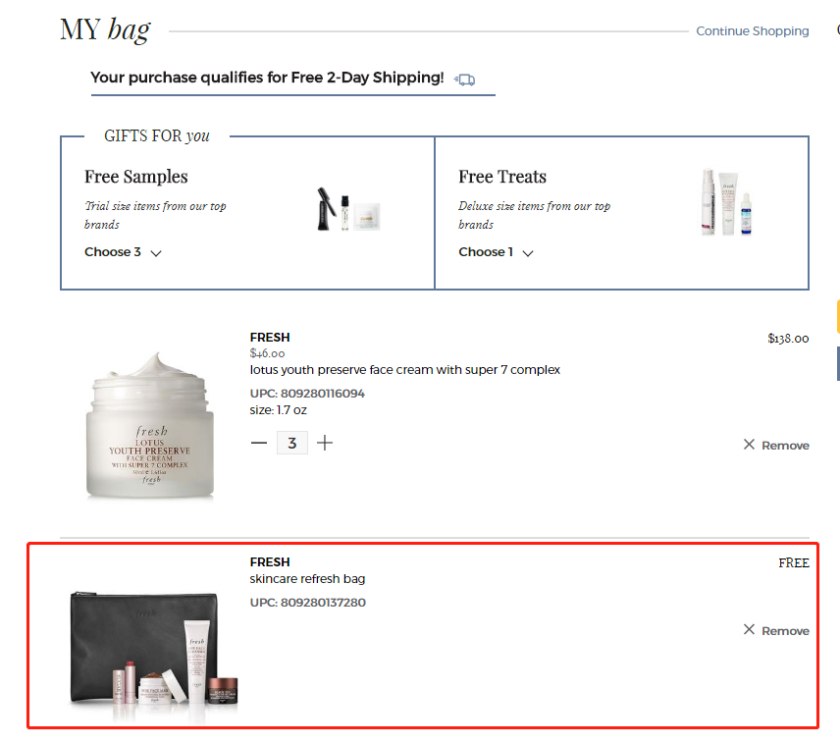
Task: Expand the Choose 3 dropdown under Free Samples
Action: pos(123,252)
